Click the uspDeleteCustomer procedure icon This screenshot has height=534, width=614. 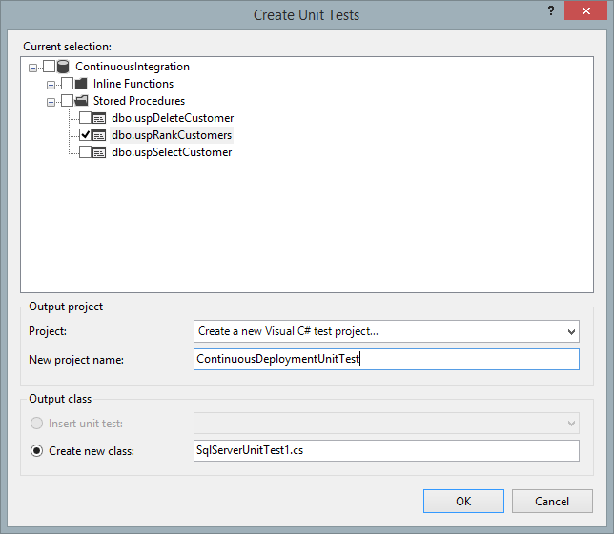coord(99,118)
